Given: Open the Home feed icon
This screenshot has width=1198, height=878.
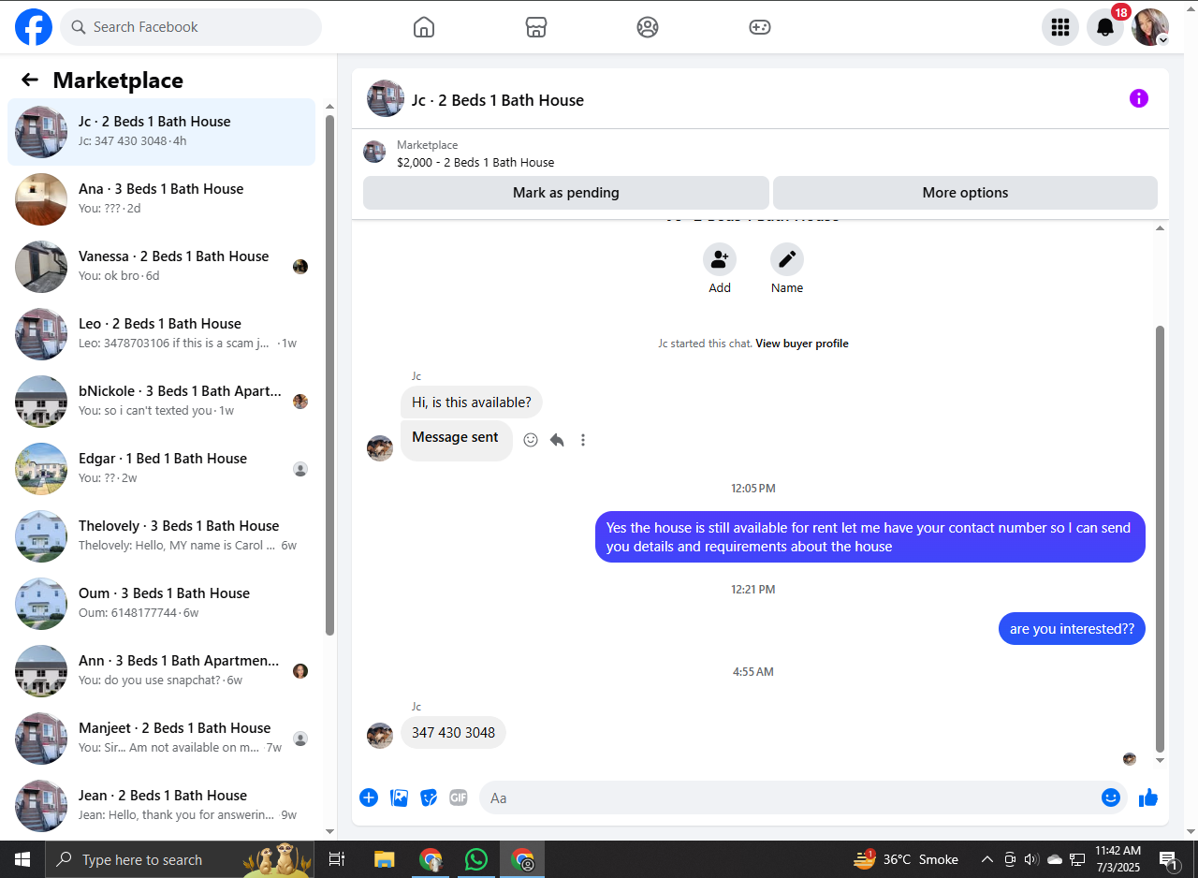Looking at the screenshot, I should pyautogui.click(x=424, y=27).
